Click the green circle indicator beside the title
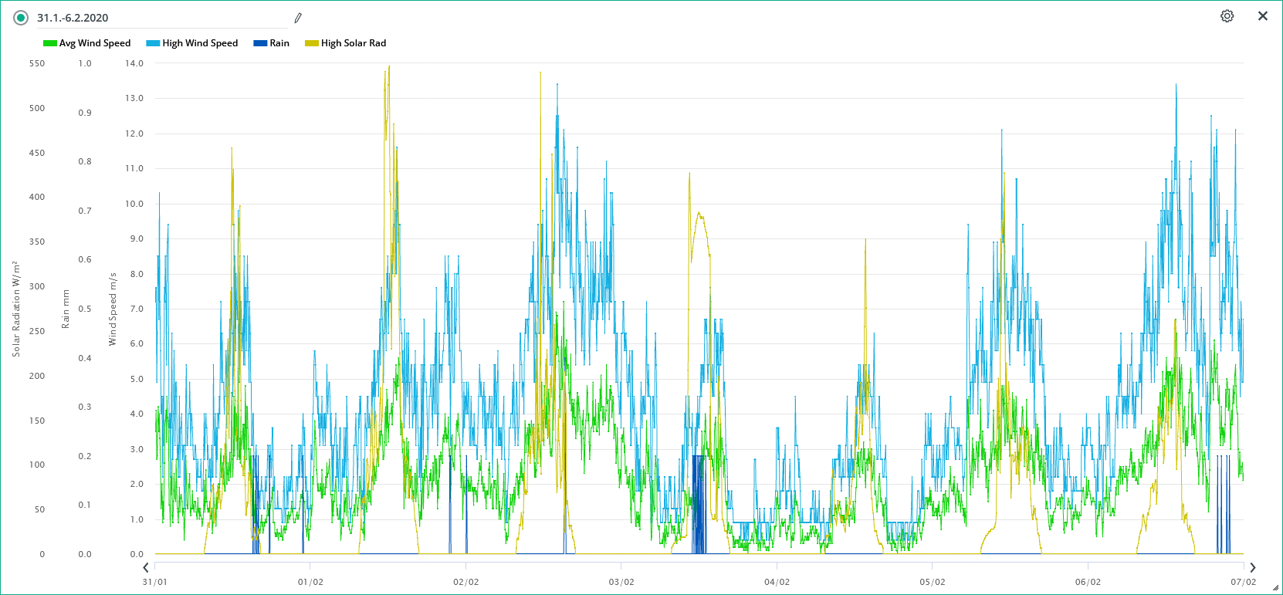Viewport: 1283px width, 595px height. pyautogui.click(x=21, y=18)
